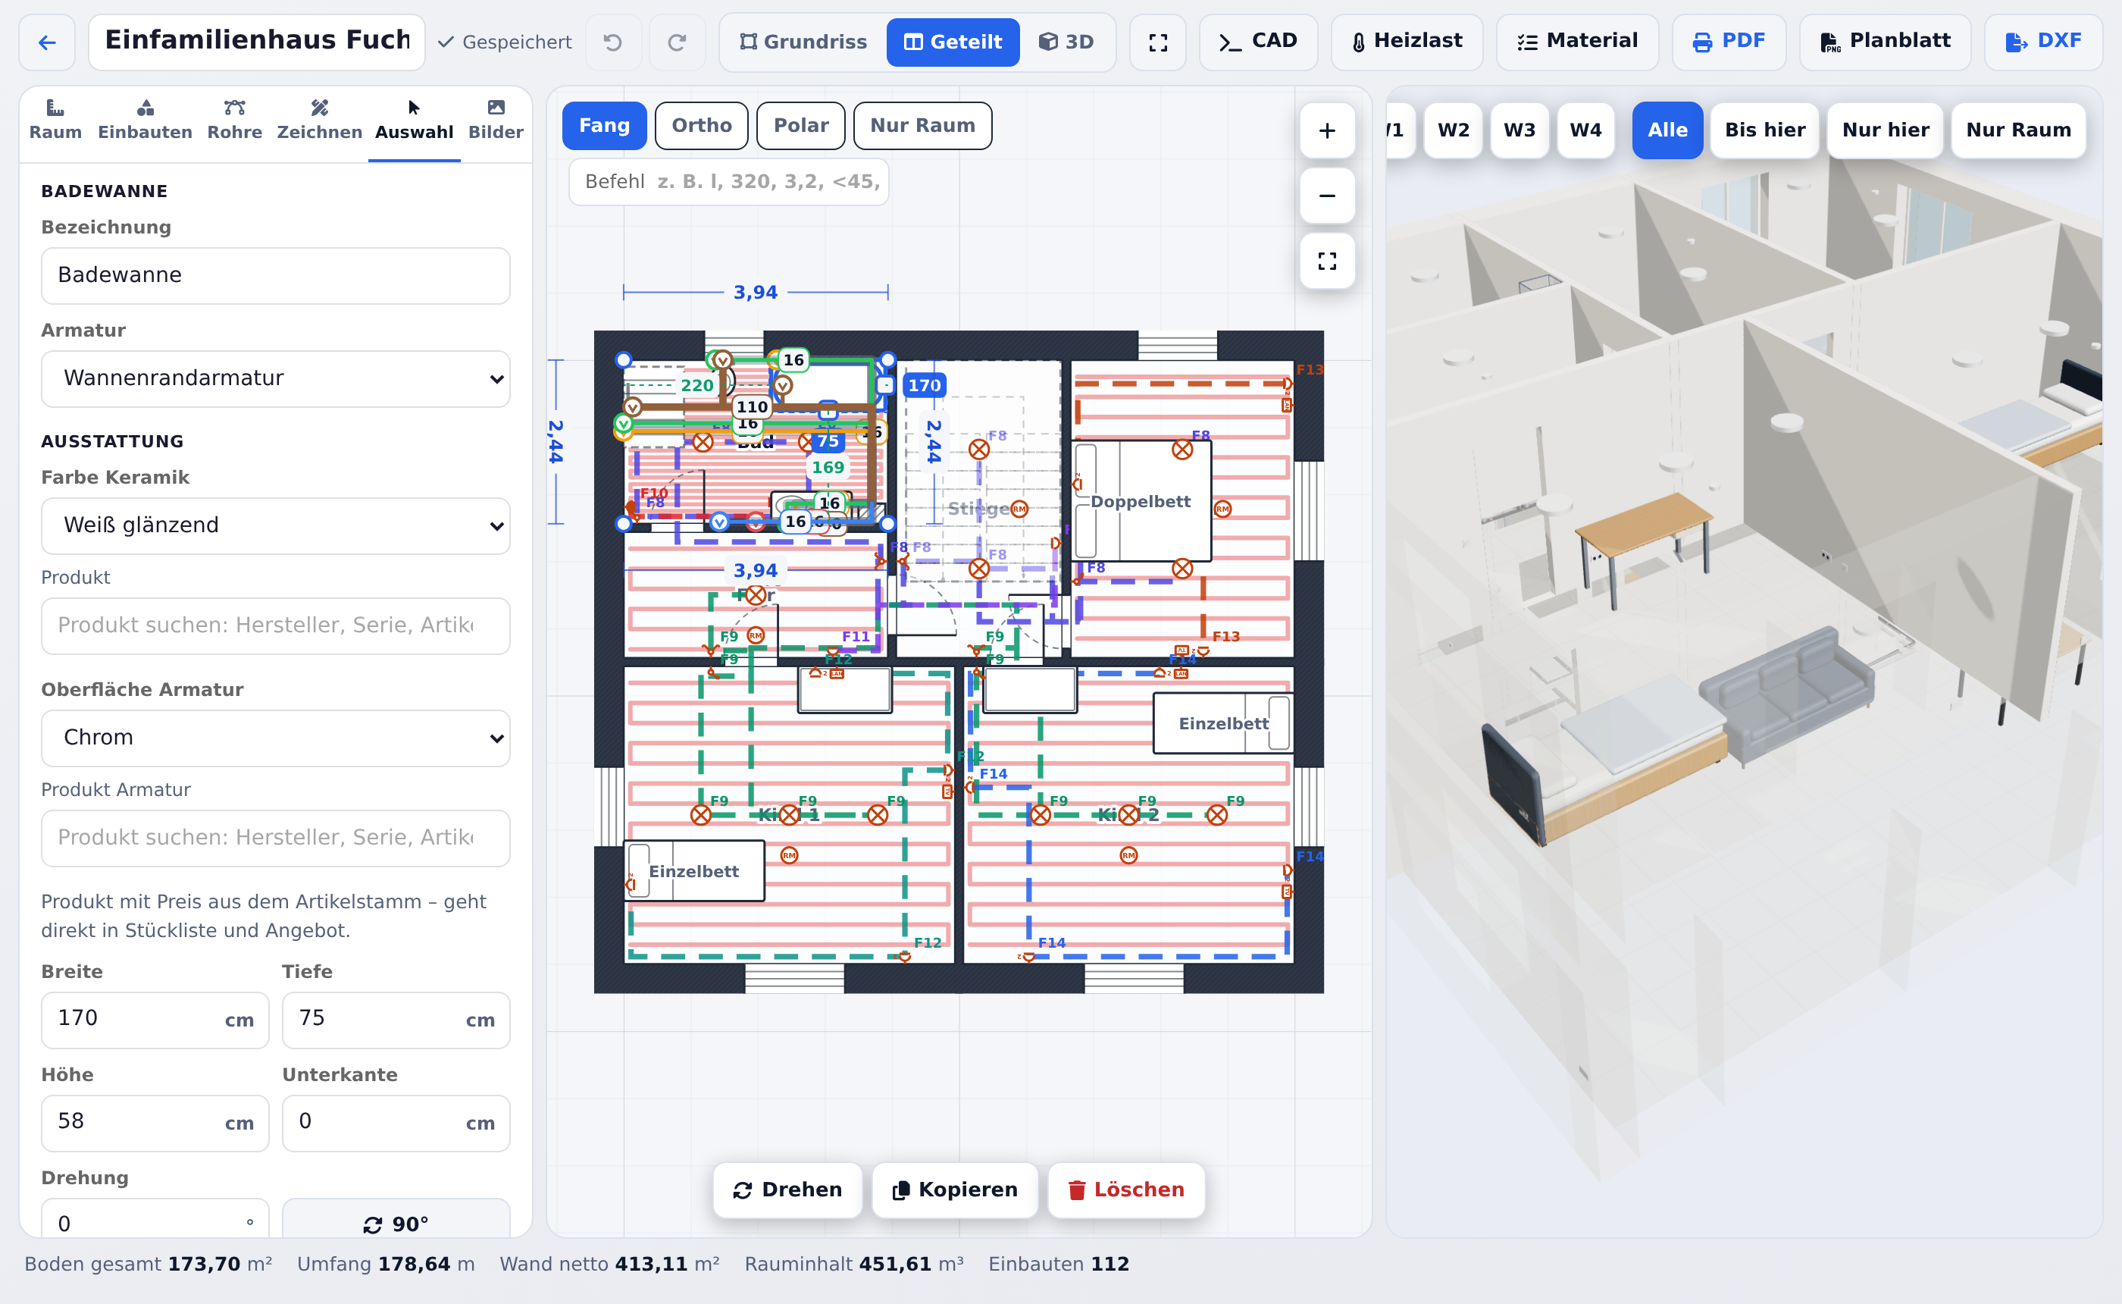Click the Breite input field
This screenshot has width=2122, height=1304.
(x=155, y=1020)
